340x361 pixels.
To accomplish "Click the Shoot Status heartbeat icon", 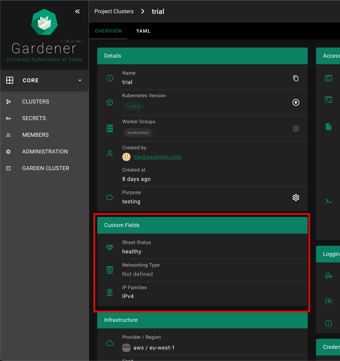I will 110,247.
